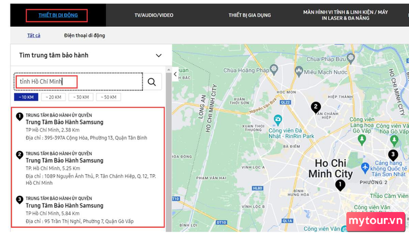Click distance text 5.25 Km
Viewport: 409px width, 236px height.
(x=71, y=168)
